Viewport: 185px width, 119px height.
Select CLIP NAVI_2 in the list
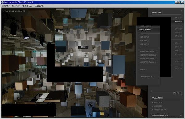tap(145, 41)
